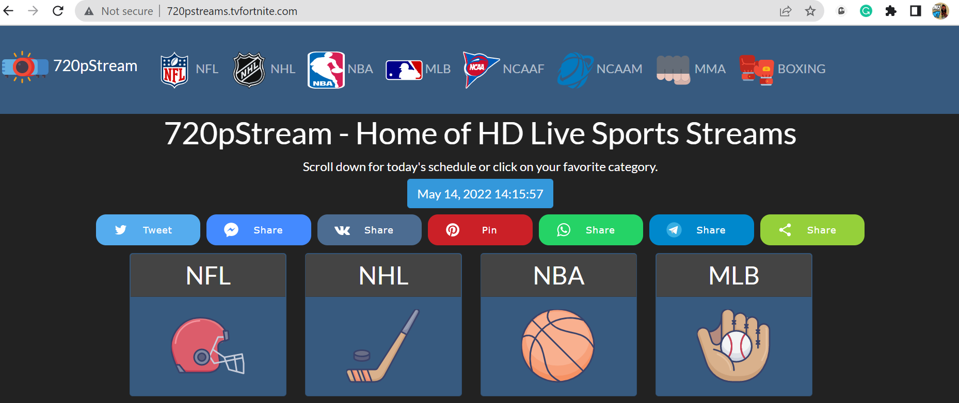Click the NFL shield logo in navbar
The width and height of the screenshot is (959, 403).
[174, 70]
